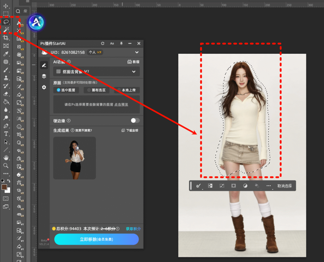Open StartAI settings gear icon
Viewport: 324px width, 262px height.
click(44, 87)
